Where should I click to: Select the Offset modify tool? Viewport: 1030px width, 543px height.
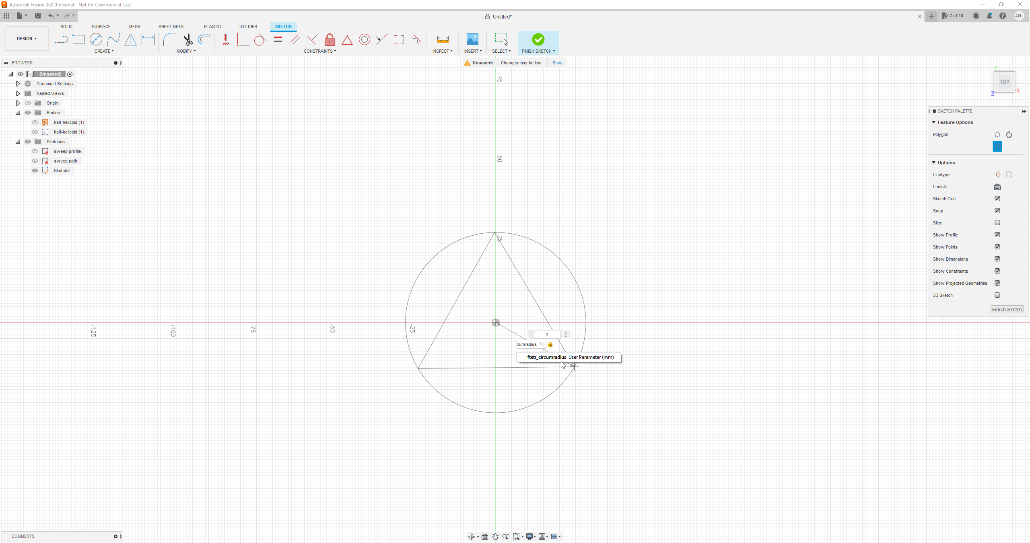pyautogui.click(x=205, y=39)
